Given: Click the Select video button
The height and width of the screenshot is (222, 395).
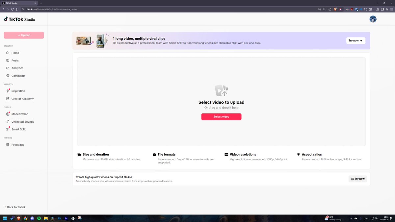Looking at the screenshot, I should click(221, 117).
